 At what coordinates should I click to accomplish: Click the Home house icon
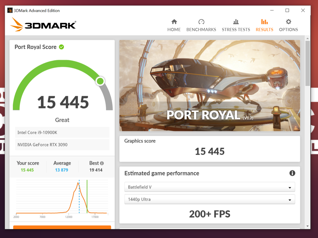[174, 22]
